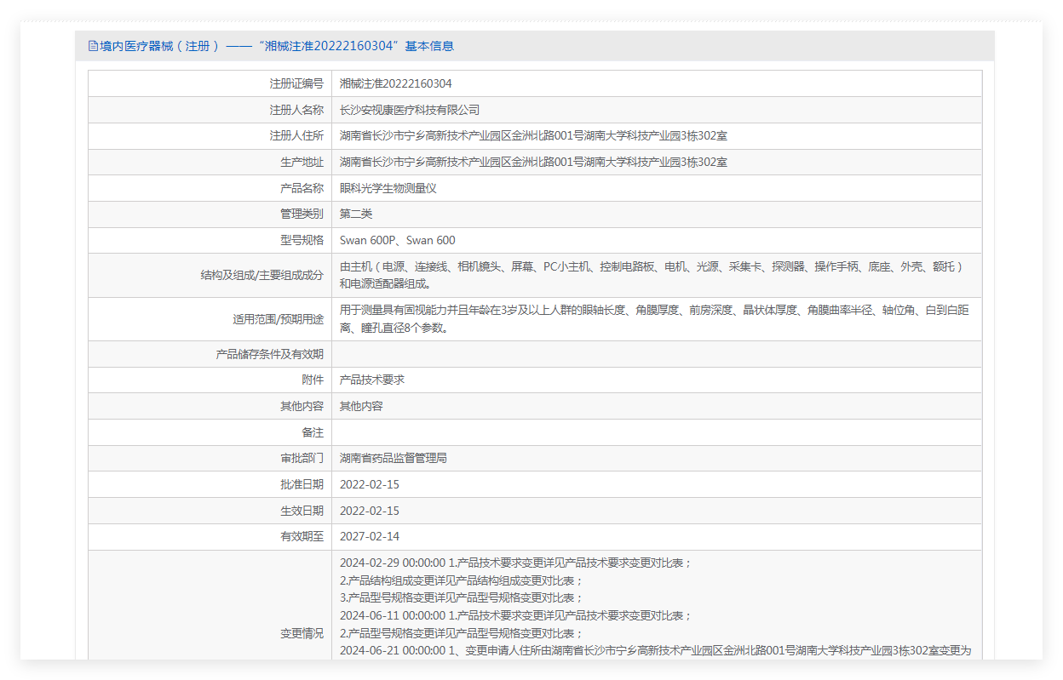Click the 2024-02-29 change record line
Image resolution: width=1063 pixels, height=680 pixels.
point(516,563)
